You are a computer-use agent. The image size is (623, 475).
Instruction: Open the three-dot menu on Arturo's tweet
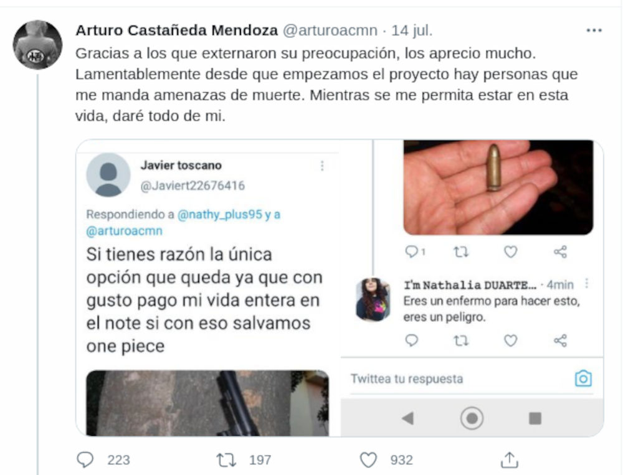pos(594,31)
